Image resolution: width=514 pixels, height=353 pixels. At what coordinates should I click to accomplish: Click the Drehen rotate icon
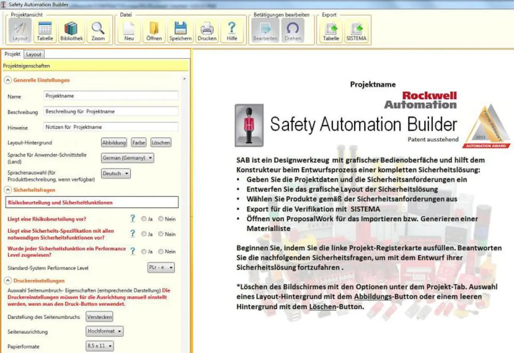[x=293, y=31]
